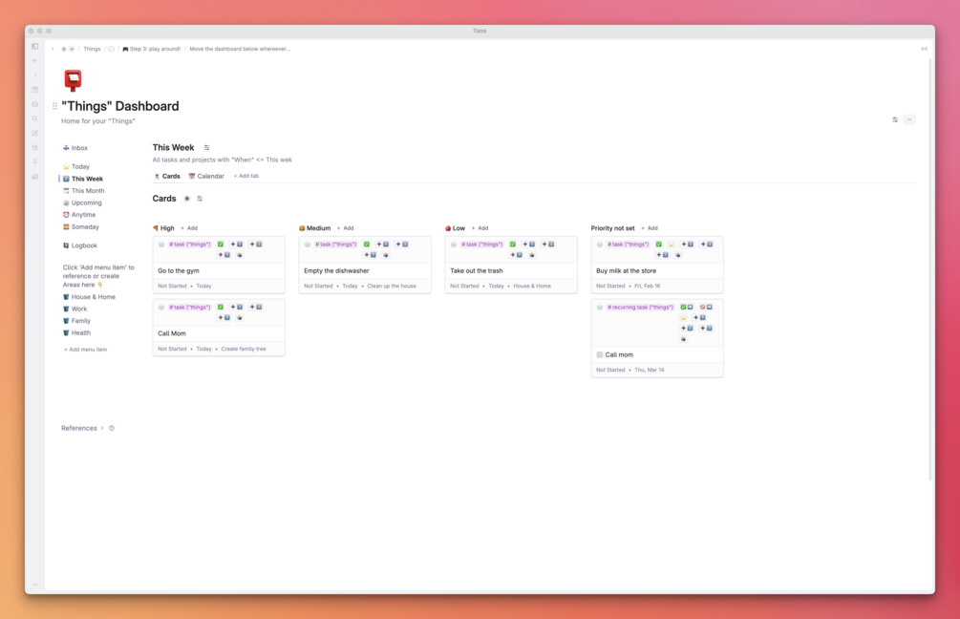
Task: Open the Work area
Action: (75, 309)
